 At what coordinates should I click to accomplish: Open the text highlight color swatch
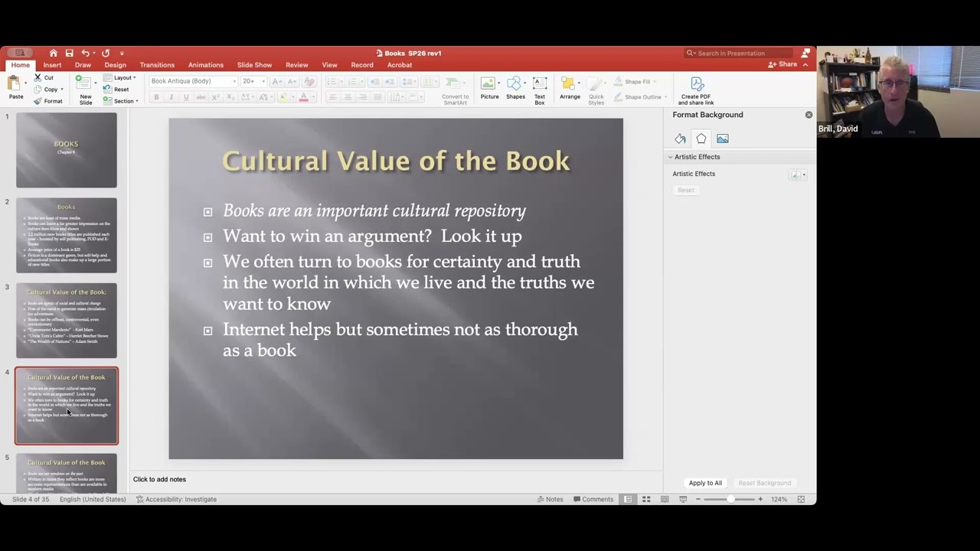click(283, 97)
